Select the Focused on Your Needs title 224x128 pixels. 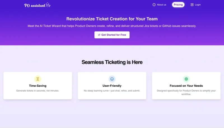[x=186, y=86]
